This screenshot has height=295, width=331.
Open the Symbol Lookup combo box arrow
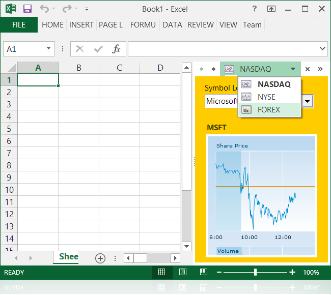[308, 101]
